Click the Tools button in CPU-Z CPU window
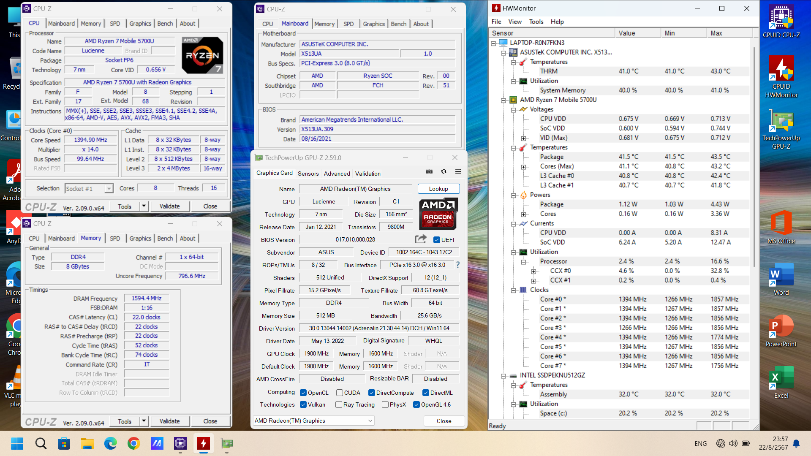This screenshot has width=811, height=456. (125, 206)
